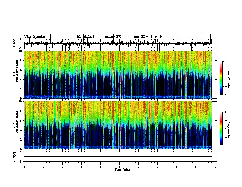The image size is (242, 187).
Task: Click the "-3" tick on ch.1 colorbar
Action: (x=226, y=61)
